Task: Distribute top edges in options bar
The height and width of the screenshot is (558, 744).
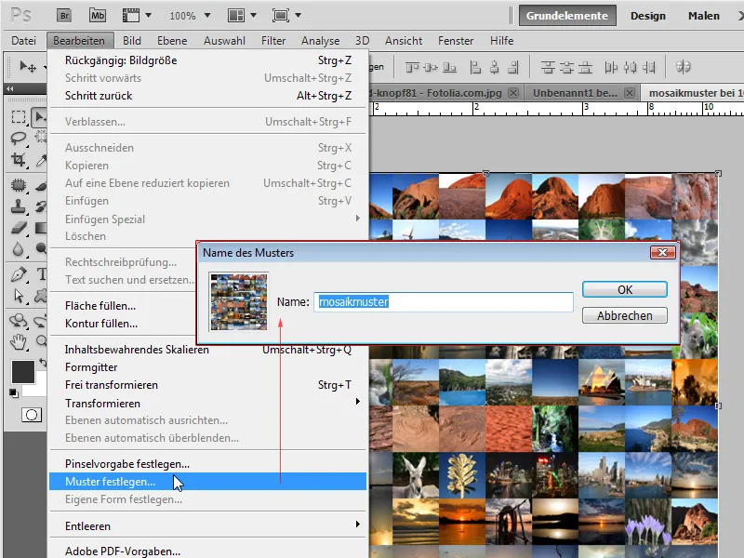Action: click(x=548, y=68)
